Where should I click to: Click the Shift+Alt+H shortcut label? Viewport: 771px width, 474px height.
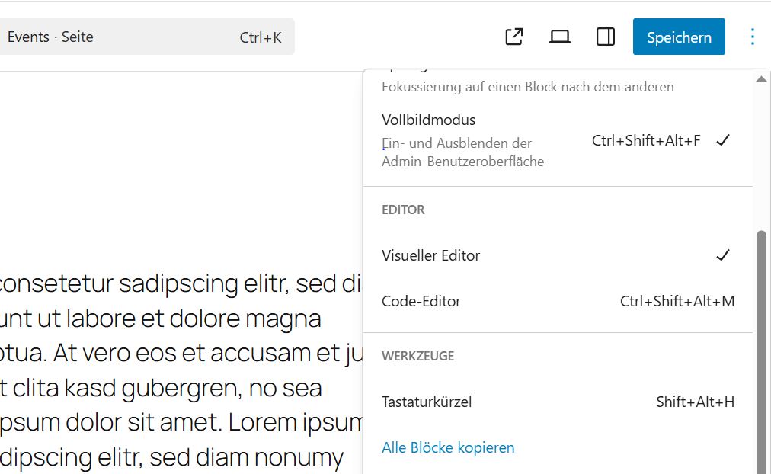695,402
